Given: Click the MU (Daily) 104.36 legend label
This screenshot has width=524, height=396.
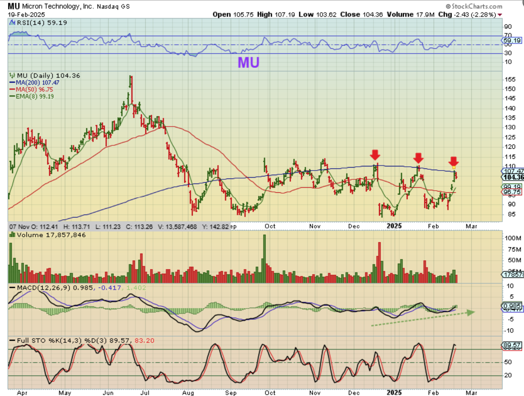Looking at the screenshot, I should point(48,75).
